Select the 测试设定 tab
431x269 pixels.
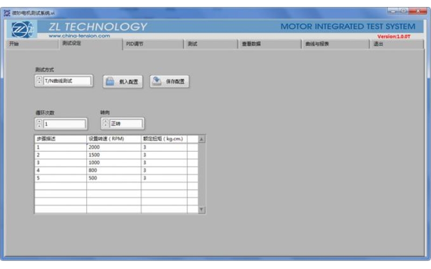coord(91,44)
